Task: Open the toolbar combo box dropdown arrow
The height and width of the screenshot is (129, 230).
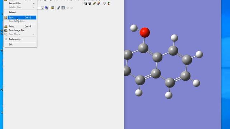Action: tap(42, 8)
